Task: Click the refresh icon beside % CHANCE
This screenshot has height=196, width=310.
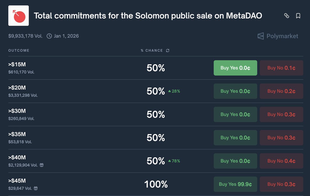Action: tap(168, 50)
